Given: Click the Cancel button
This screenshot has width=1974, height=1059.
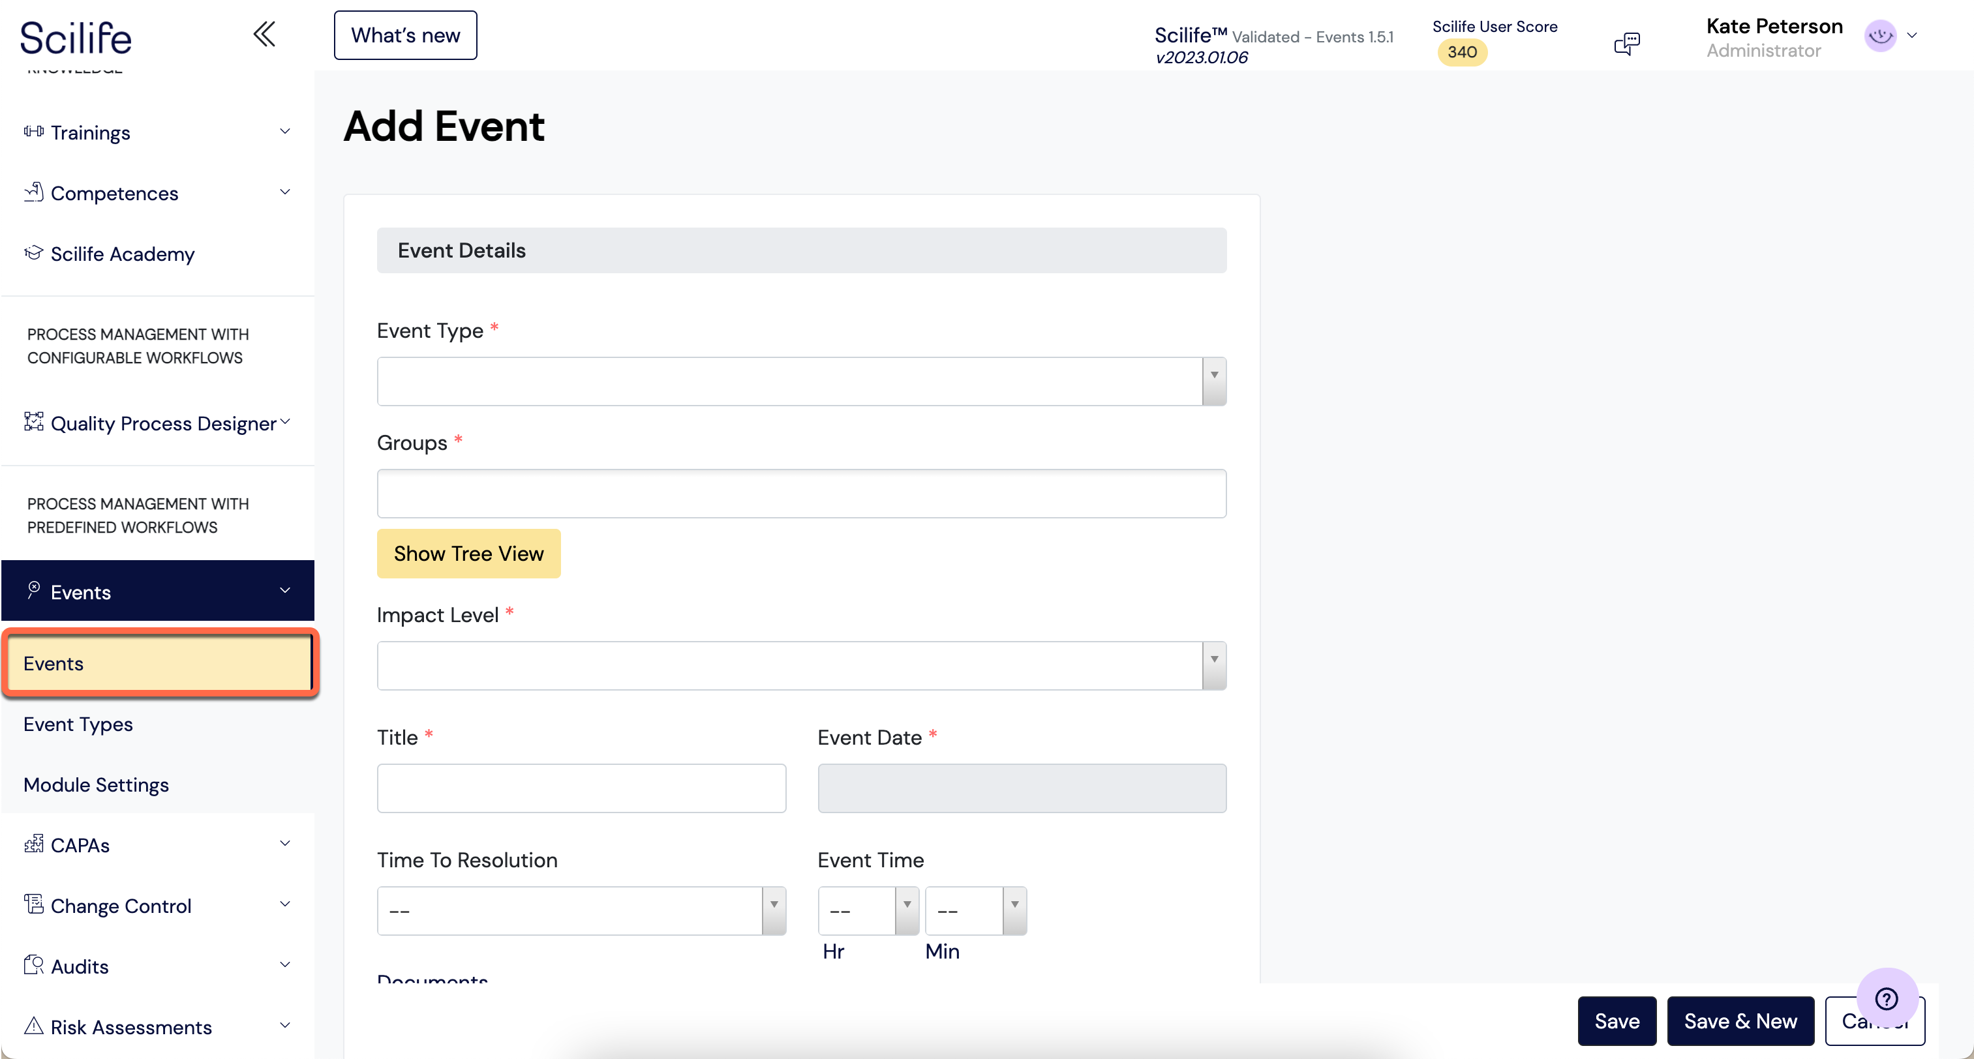Looking at the screenshot, I should tap(1874, 1021).
